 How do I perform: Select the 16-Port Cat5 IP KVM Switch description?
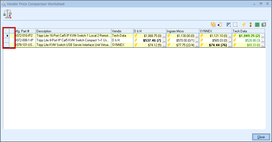coord(73,36)
